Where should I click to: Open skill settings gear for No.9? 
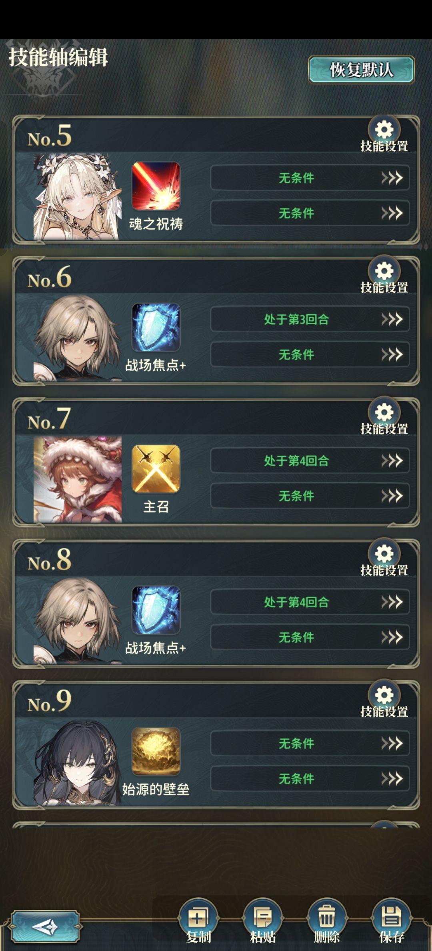[x=384, y=696]
